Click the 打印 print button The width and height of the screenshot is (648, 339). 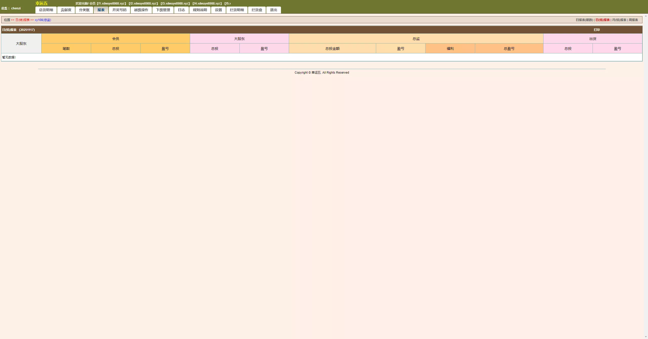coord(597,30)
